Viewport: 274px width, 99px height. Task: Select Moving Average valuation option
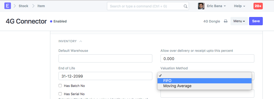(x=205, y=86)
